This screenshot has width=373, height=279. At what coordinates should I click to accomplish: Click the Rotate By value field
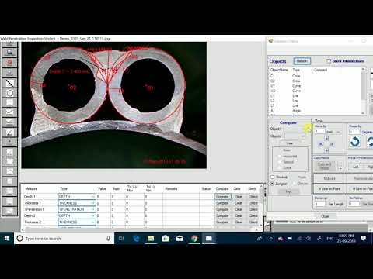tap(354, 132)
